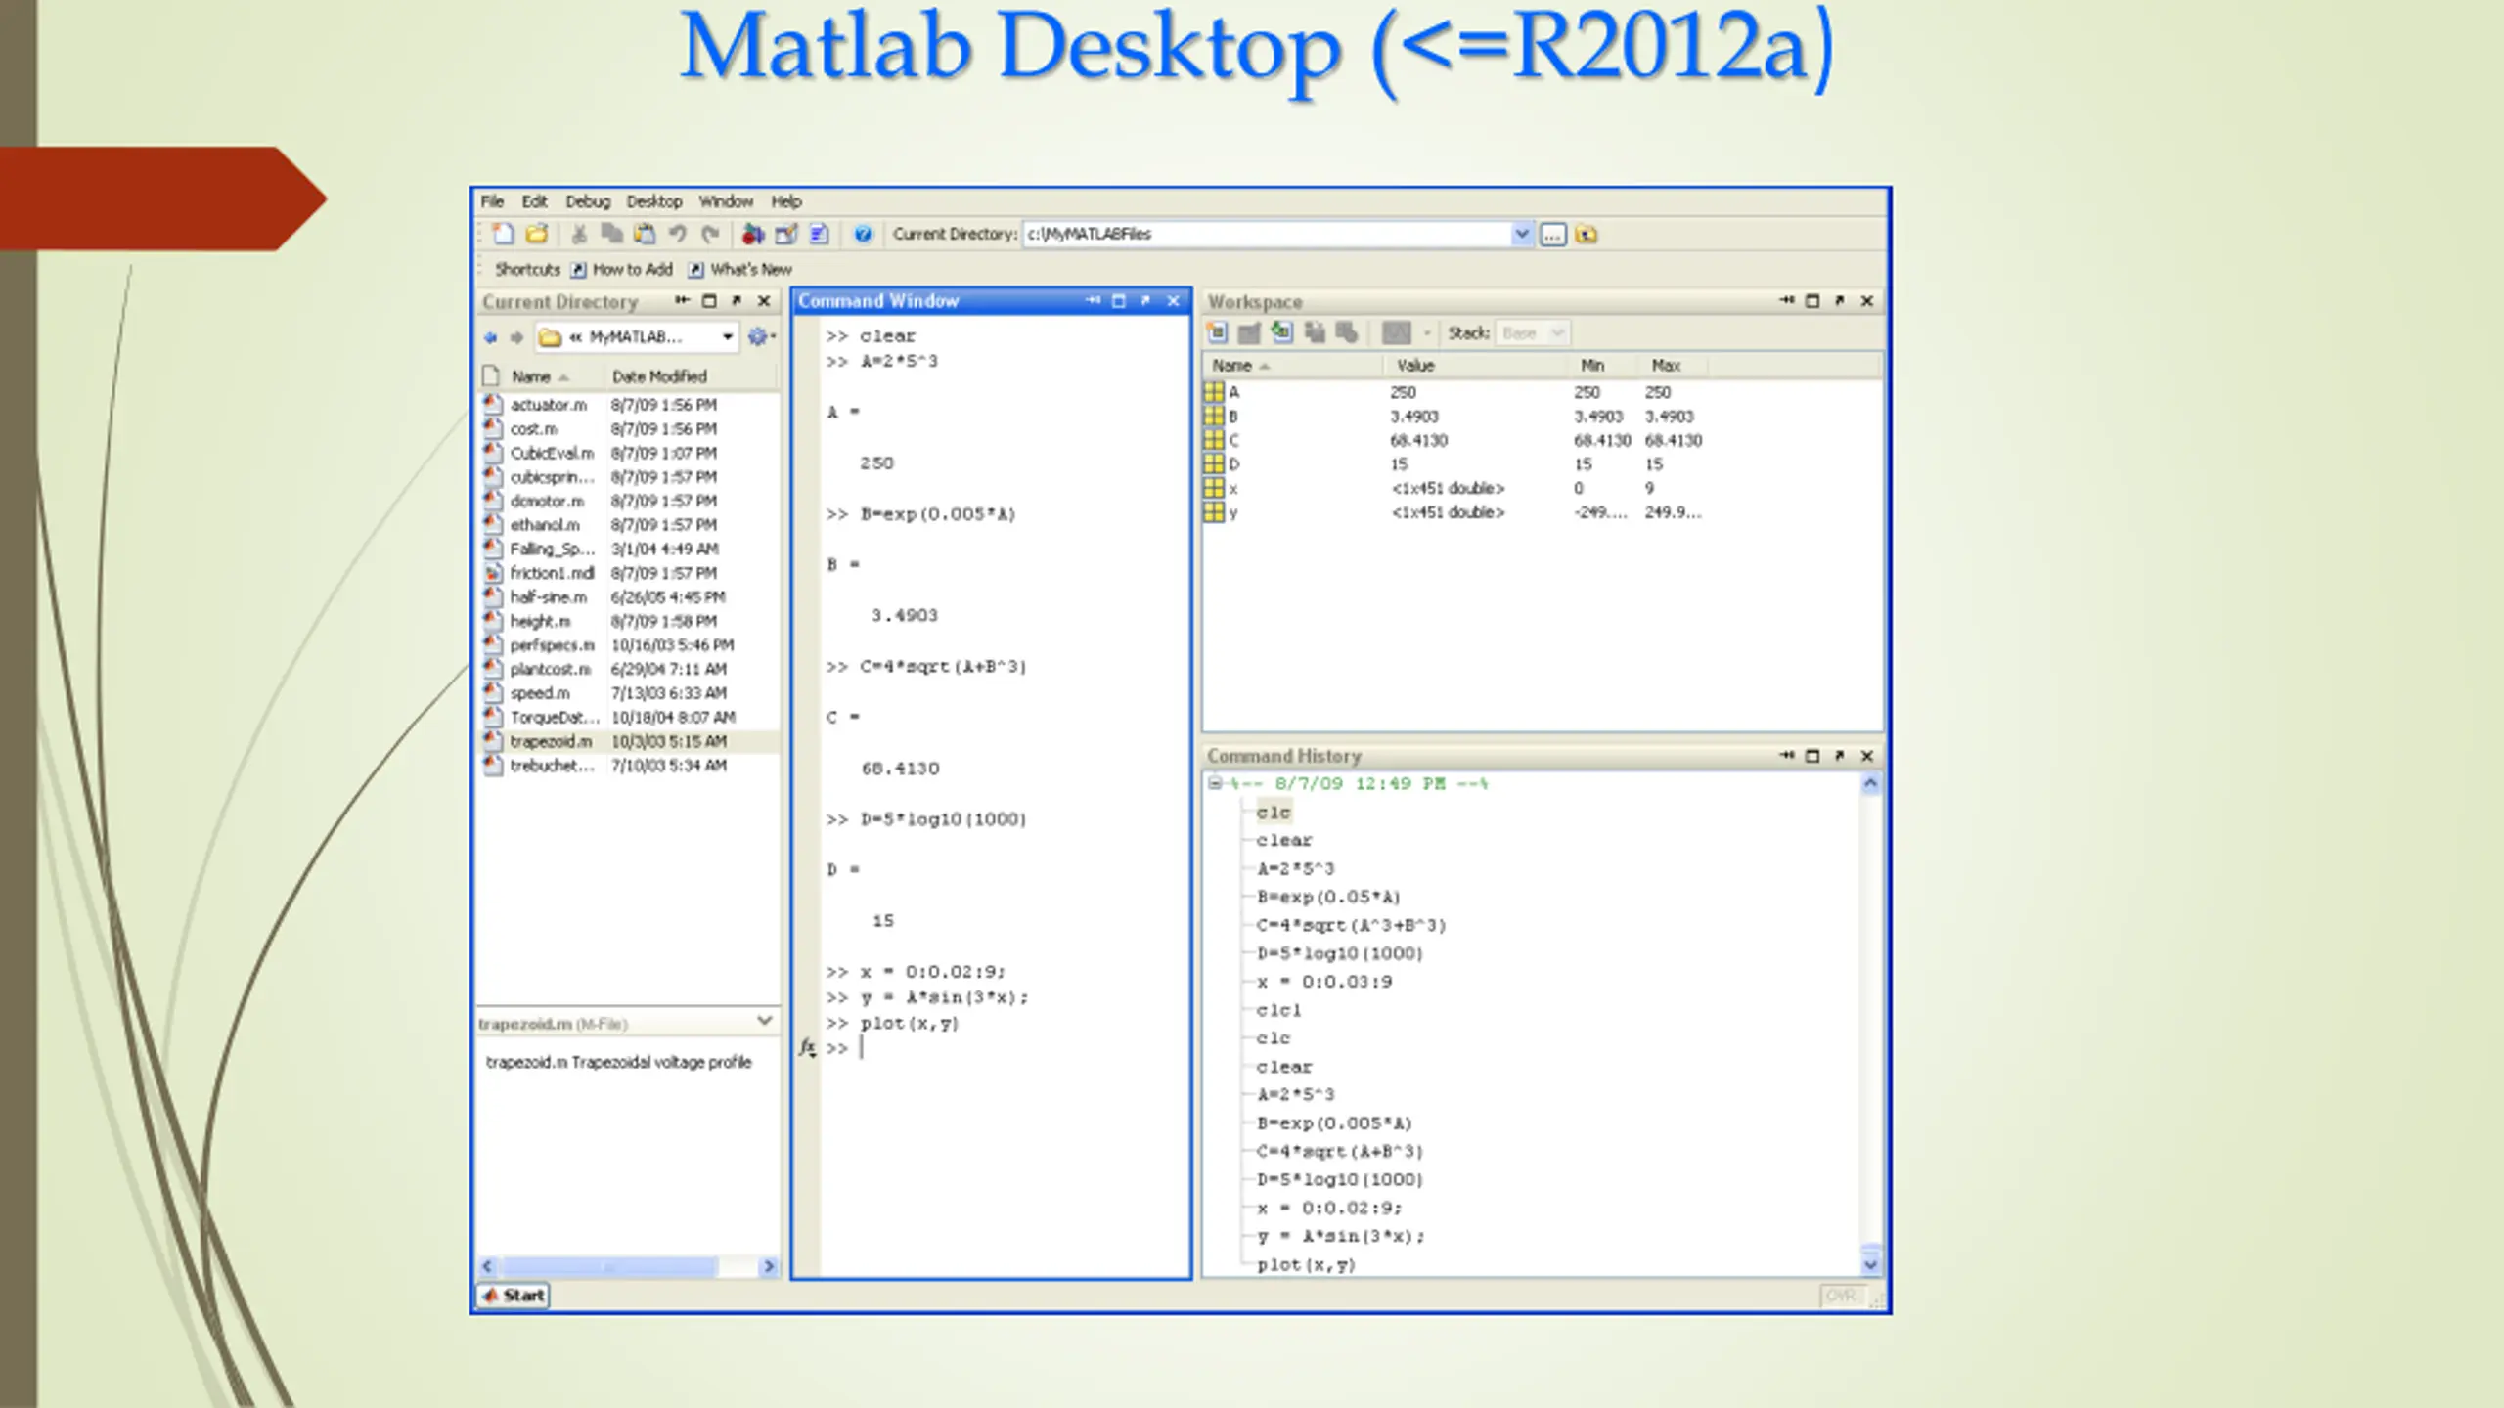Viewport: 2504px width, 1408px height.
Task: Open the Desktop menu
Action: pos(653,201)
